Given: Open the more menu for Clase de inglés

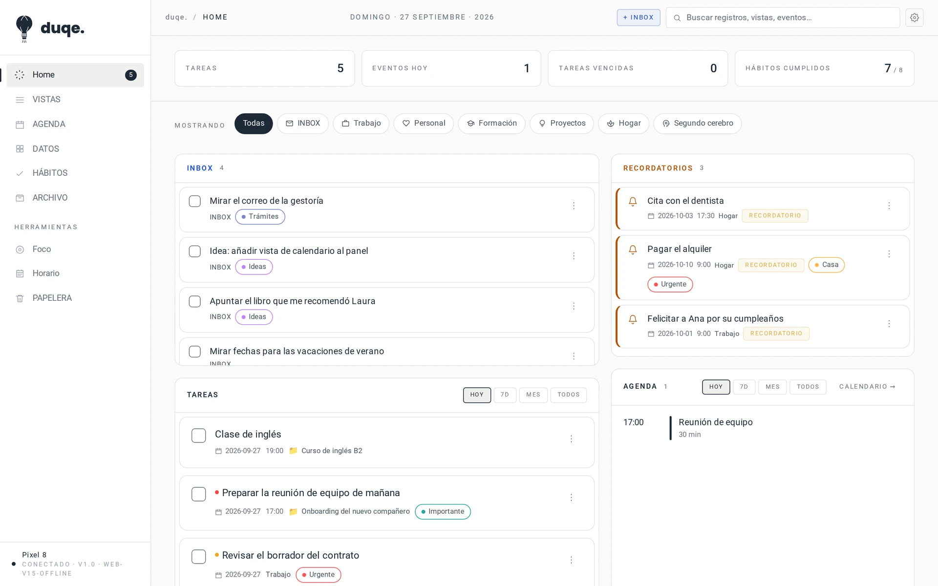Looking at the screenshot, I should pyautogui.click(x=571, y=439).
